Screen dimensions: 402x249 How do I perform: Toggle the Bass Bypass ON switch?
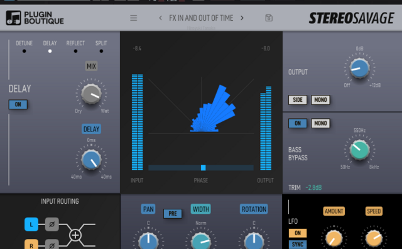(298, 123)
